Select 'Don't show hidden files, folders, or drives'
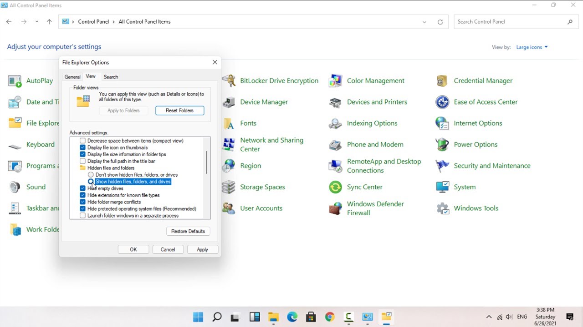The height and width of the screenshot is (327, 583). tap(91, 175)
